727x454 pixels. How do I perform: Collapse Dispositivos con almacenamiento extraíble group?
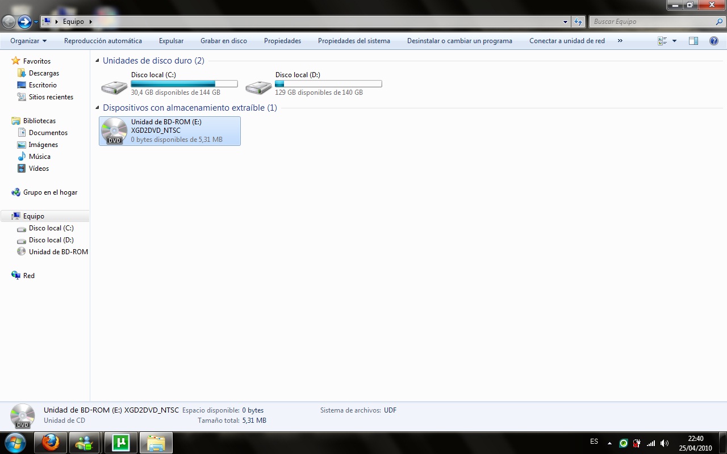[x=98, y=108]
